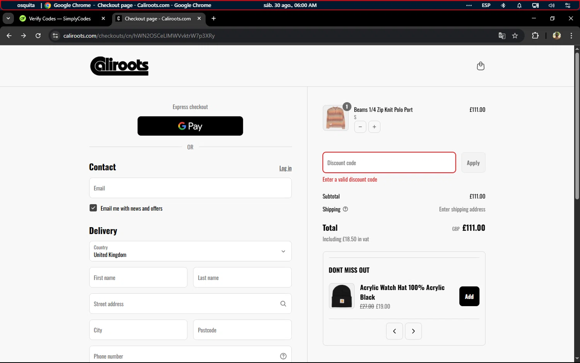Open the volume control icon
580x363 pixels.
click(551, 5)
